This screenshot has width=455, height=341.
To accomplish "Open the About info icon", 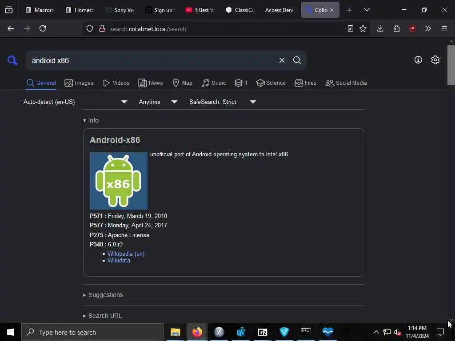I will [418, 60].
